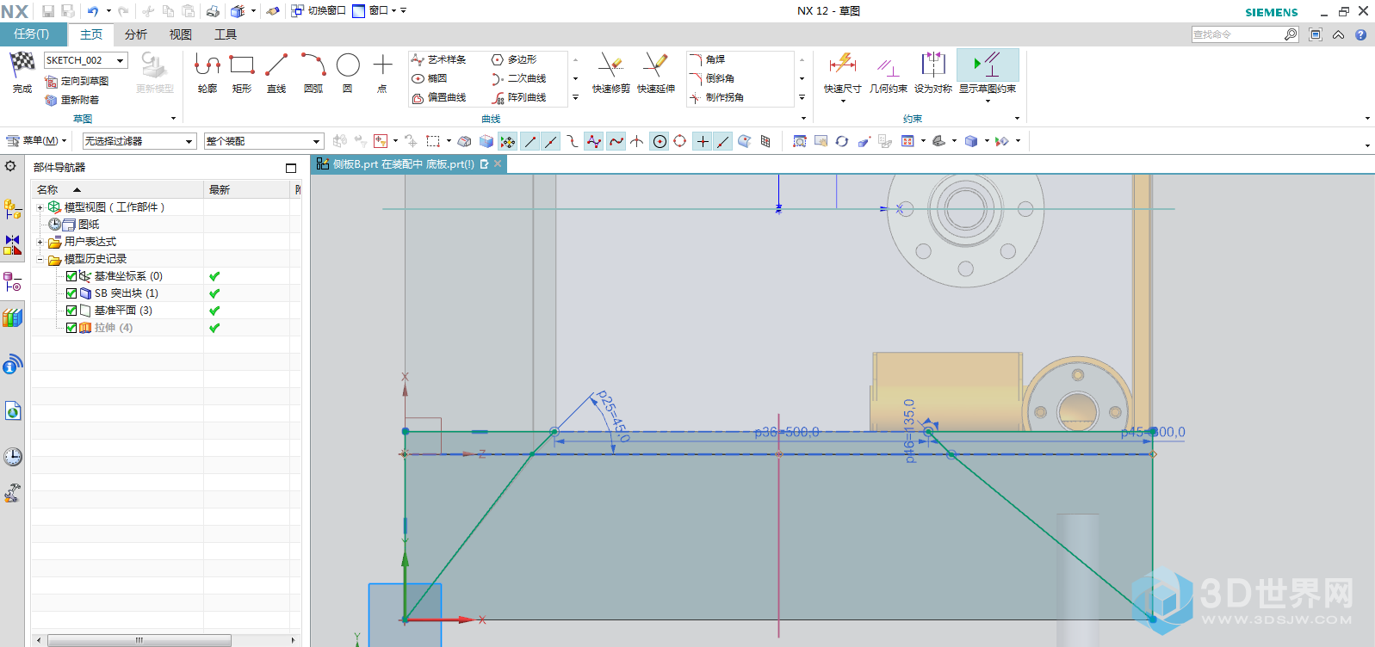Select the 圆弧 arc tool

click(313, 72)
